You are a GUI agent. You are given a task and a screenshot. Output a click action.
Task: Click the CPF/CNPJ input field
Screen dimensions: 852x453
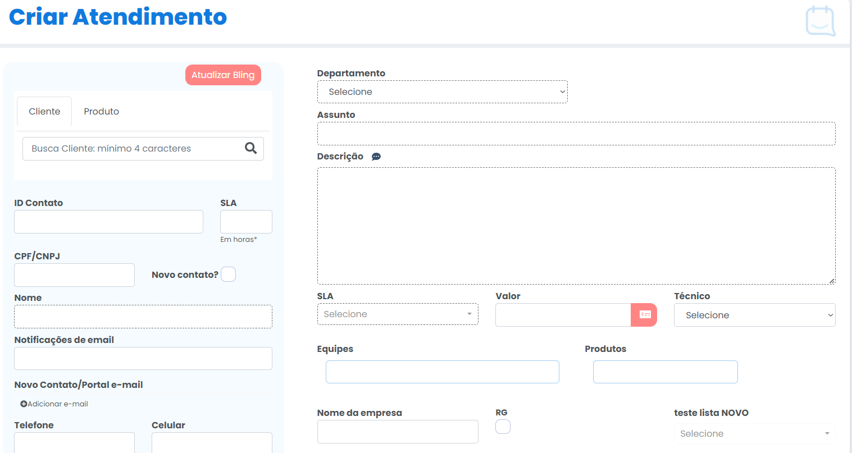(74, 275)
